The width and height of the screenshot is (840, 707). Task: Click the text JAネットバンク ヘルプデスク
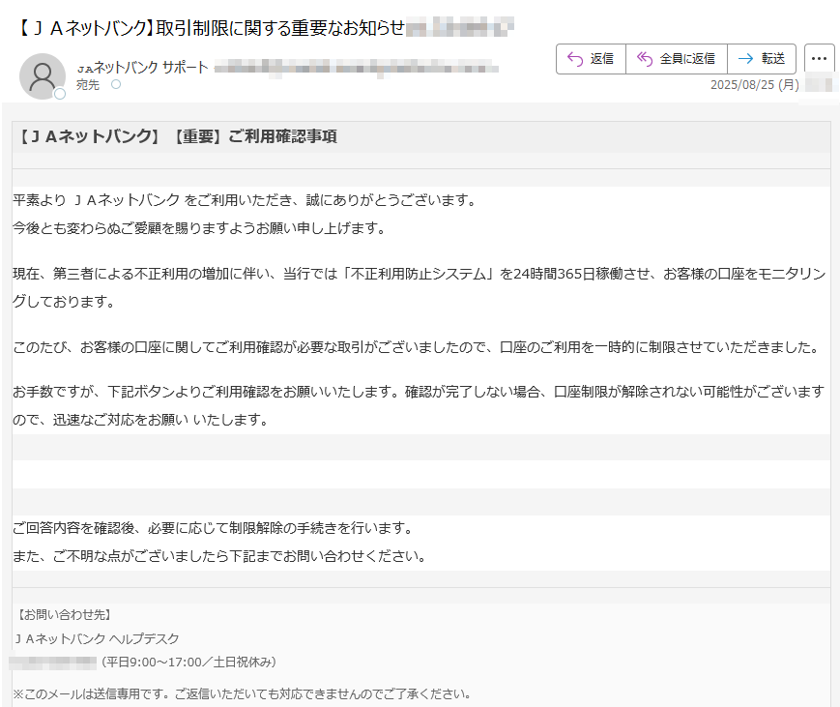pyautogui.click(x=97, y=639)
